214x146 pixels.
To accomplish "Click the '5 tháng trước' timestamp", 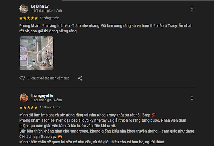I will 49,18.
